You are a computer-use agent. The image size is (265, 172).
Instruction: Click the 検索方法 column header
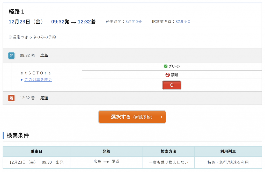click(168, 152)
